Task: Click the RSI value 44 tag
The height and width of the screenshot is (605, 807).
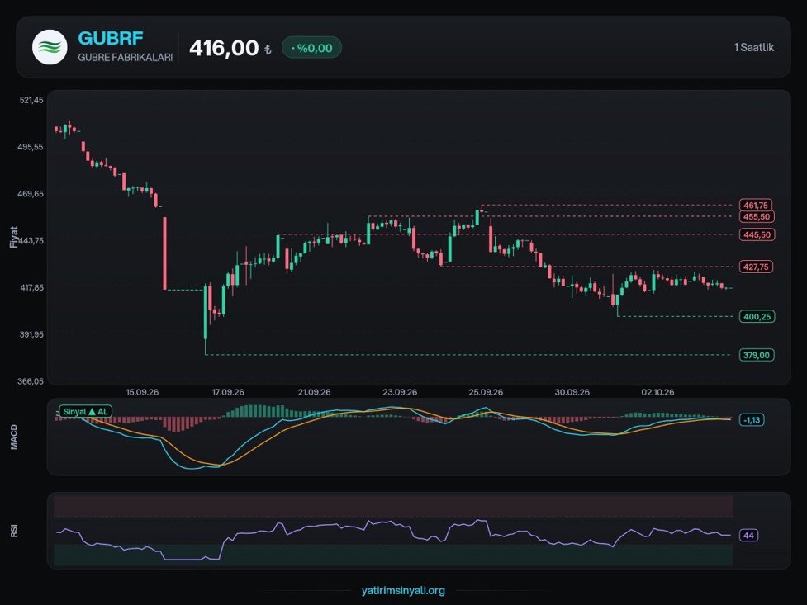Action: (749, 536)
